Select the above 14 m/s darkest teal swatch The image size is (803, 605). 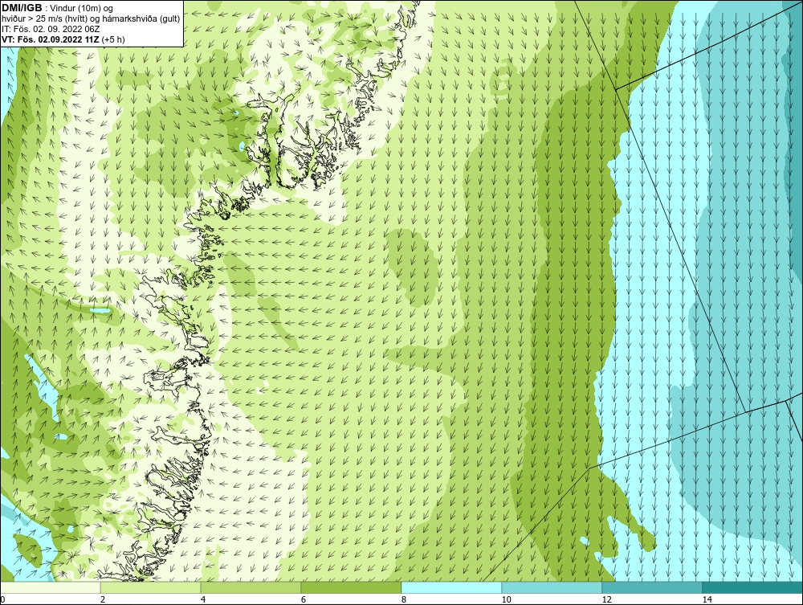(x=753, y=587)
